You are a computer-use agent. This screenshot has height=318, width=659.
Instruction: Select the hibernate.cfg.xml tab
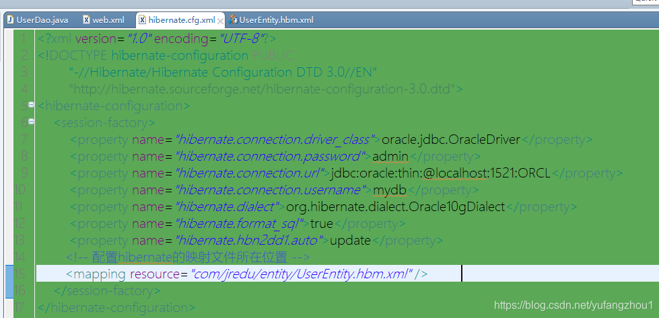(182, 19)
